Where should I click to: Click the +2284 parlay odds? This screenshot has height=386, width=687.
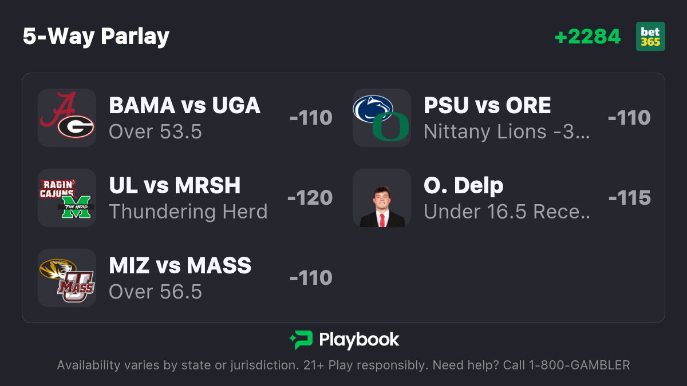[x=587, y=37]
